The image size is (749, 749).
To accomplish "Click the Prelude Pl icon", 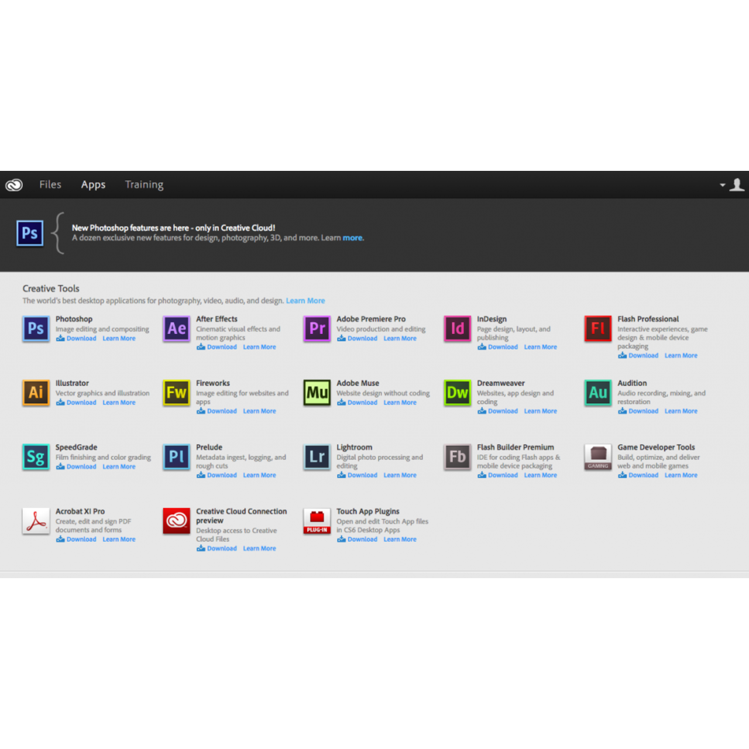I will (176, 456).
